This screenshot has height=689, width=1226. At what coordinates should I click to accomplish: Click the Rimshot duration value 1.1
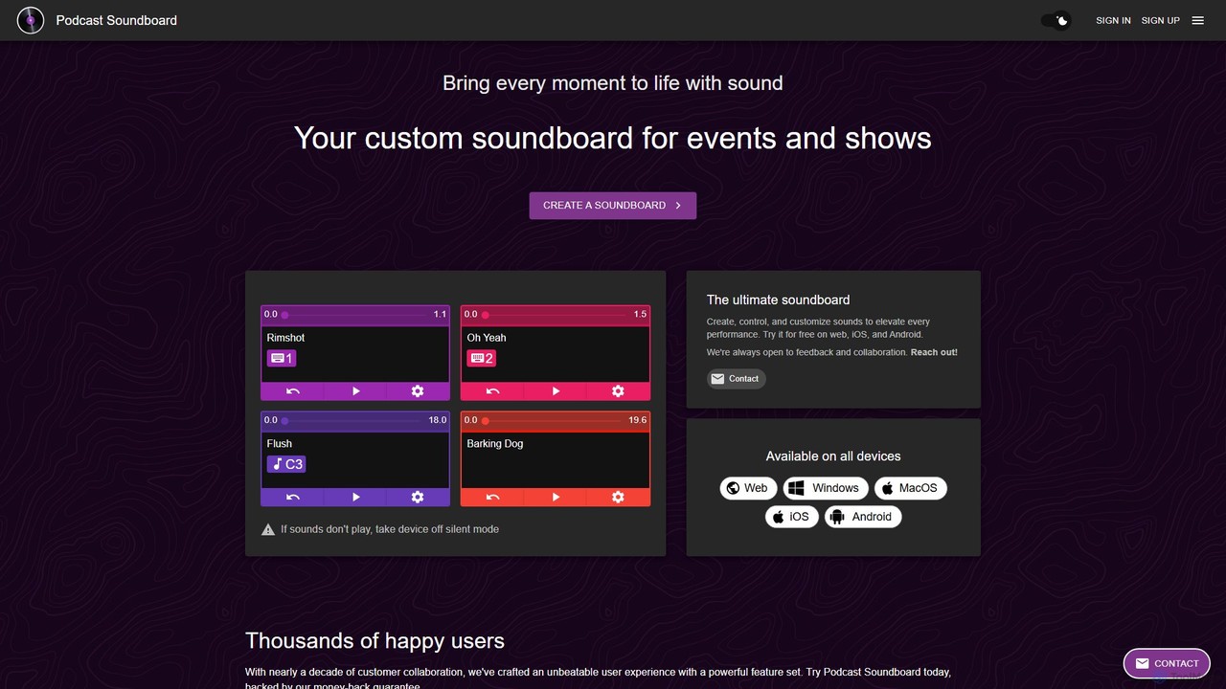(x=440, y=314)
